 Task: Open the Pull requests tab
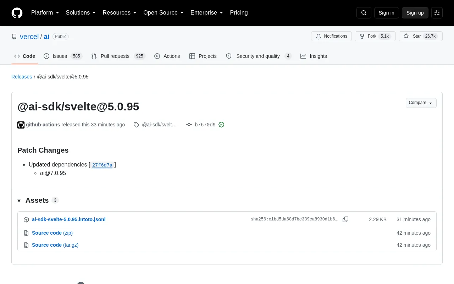(118, 56)
